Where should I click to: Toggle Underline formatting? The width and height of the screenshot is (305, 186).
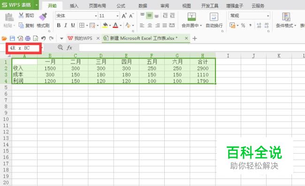73,25
